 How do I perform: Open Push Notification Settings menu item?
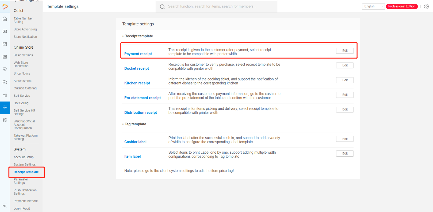tap(25, 192)
